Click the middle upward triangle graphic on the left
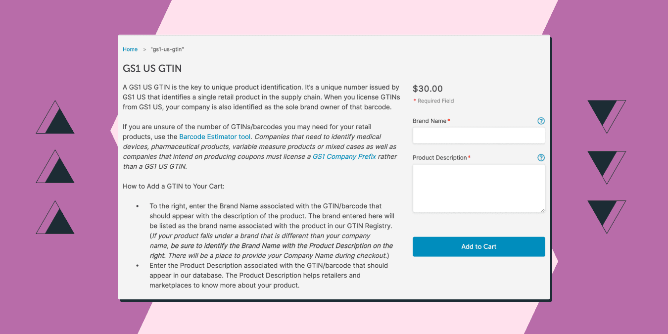The width and height of the screenshot is (668, 334). click(x=55, y=167)
